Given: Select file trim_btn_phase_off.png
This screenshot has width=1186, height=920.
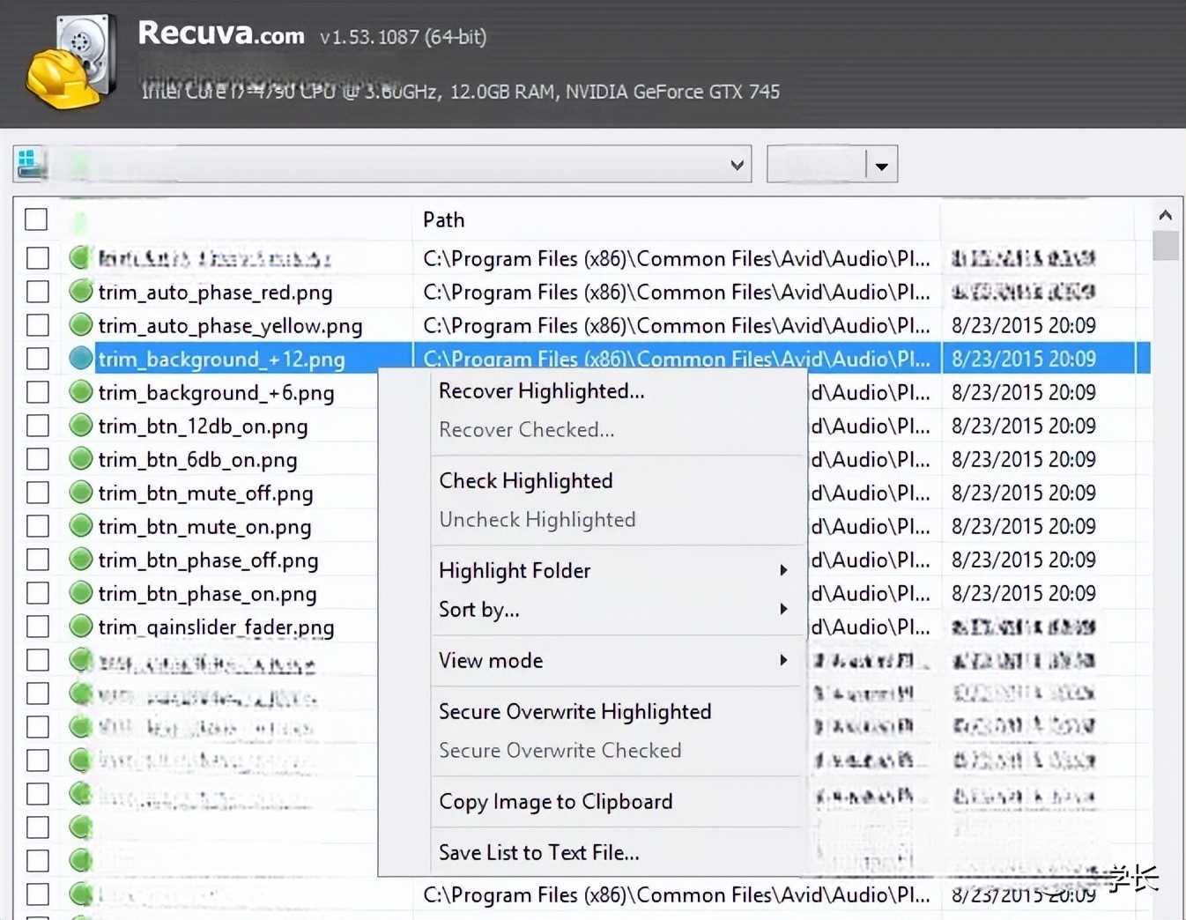Looking at the screenshot, I should click(208, 560).
